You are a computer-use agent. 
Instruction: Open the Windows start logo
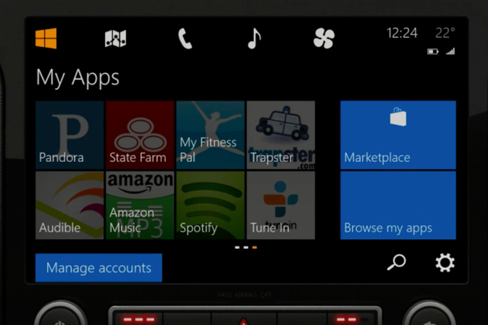46,38
